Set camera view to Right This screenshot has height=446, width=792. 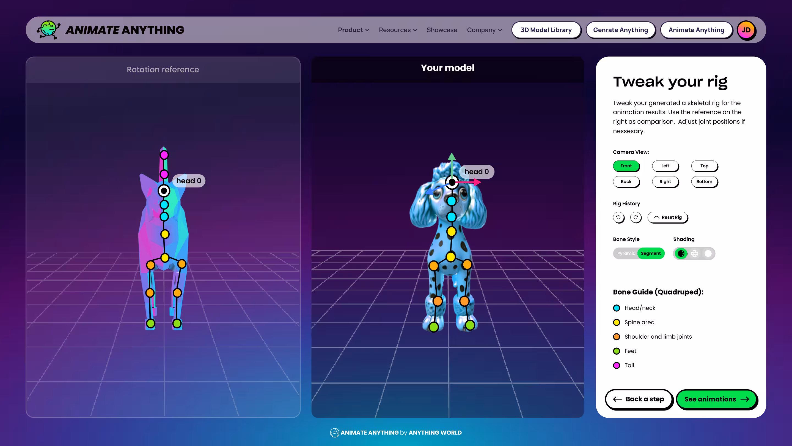tap(665, 182)
